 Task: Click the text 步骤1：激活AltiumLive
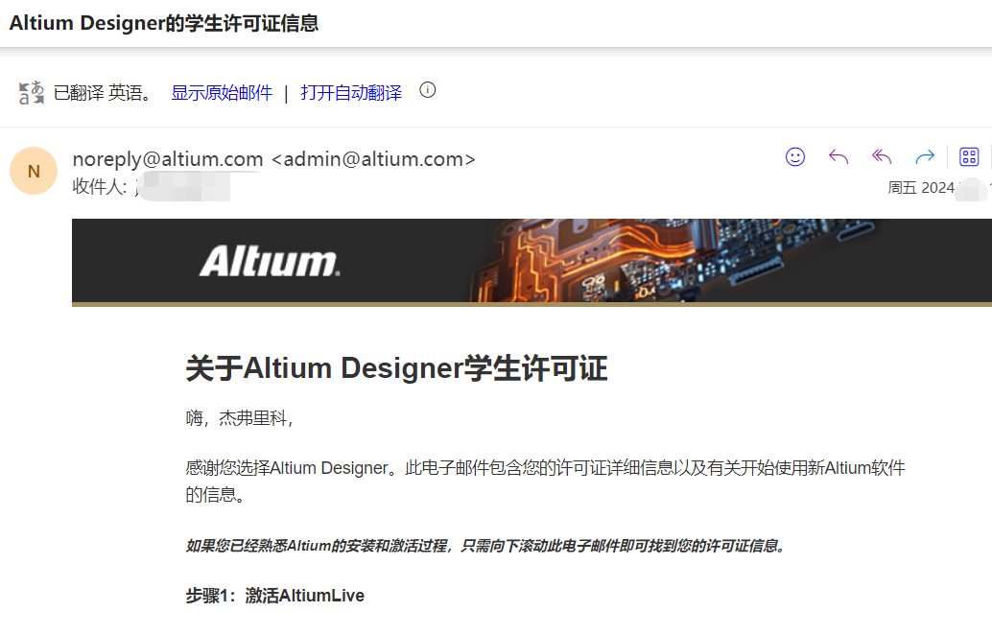274,595
